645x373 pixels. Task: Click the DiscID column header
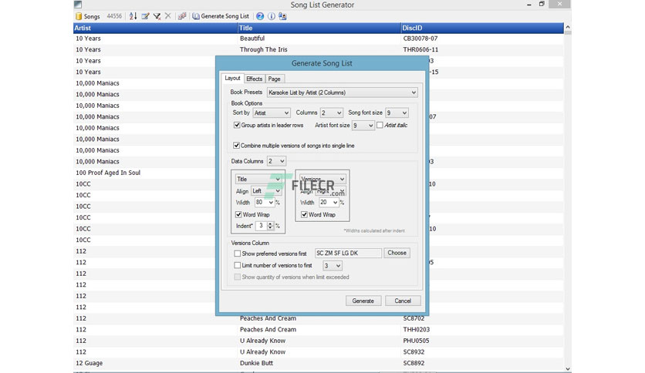click(482, 28)
